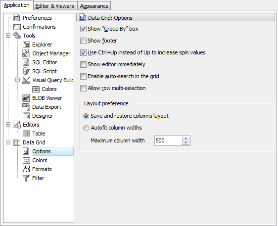278x226 pixels.
Task: Select the Object Manager icon
Action: pyautogui.click(x=26, y=53)
